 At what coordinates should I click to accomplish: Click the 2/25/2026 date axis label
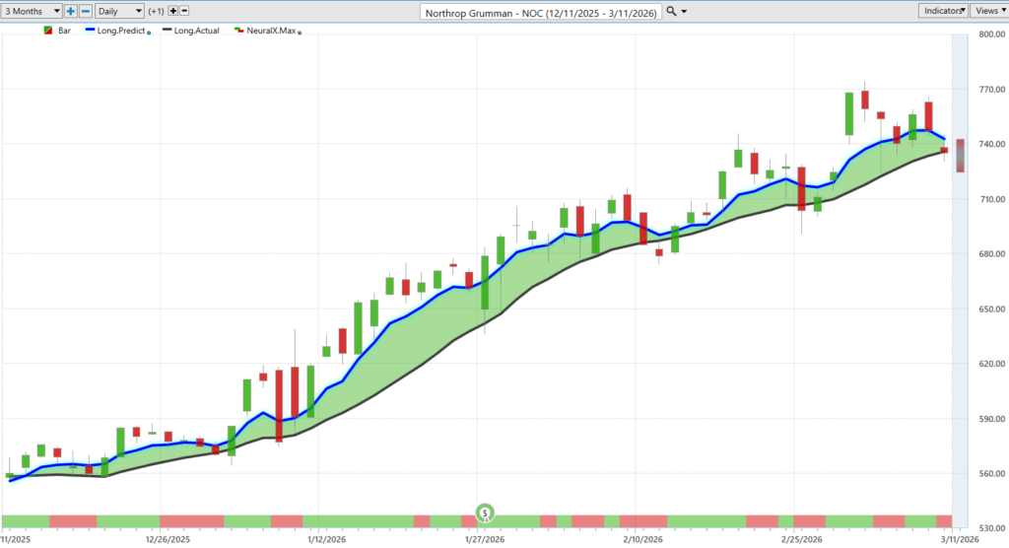click(802, 539)
